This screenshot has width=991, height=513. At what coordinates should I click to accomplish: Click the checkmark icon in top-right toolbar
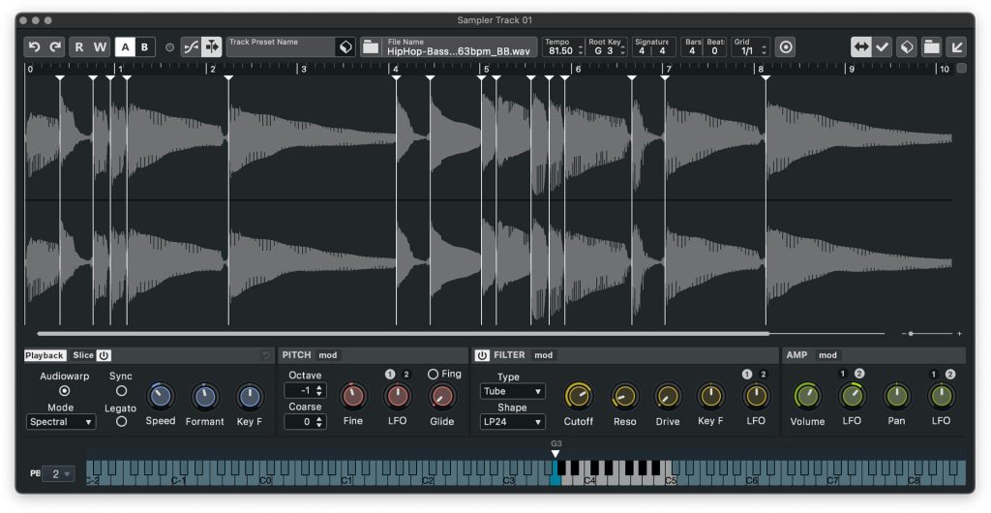click(883, 46)
